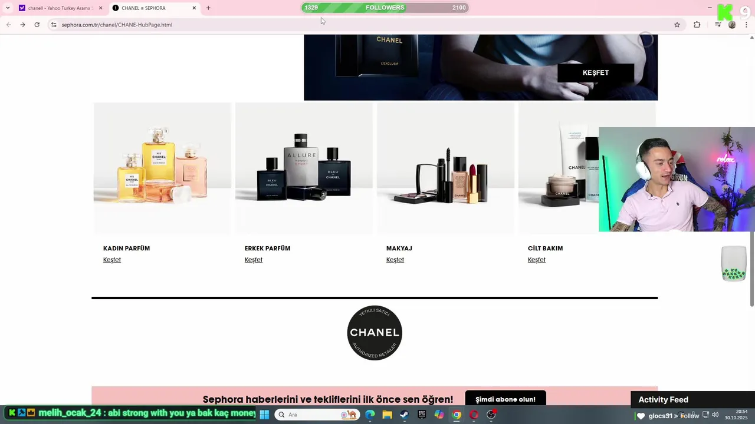Open OBS Studio from the taskbar

pyautogui.click(x=491, y=415)
